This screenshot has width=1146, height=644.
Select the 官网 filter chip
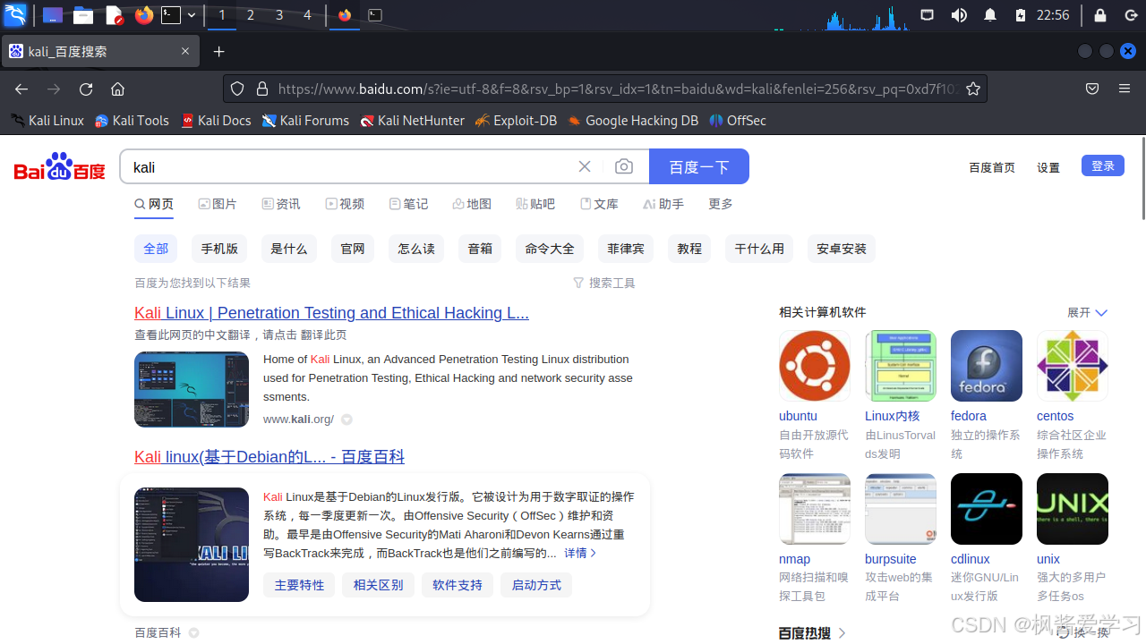point(353,249)
